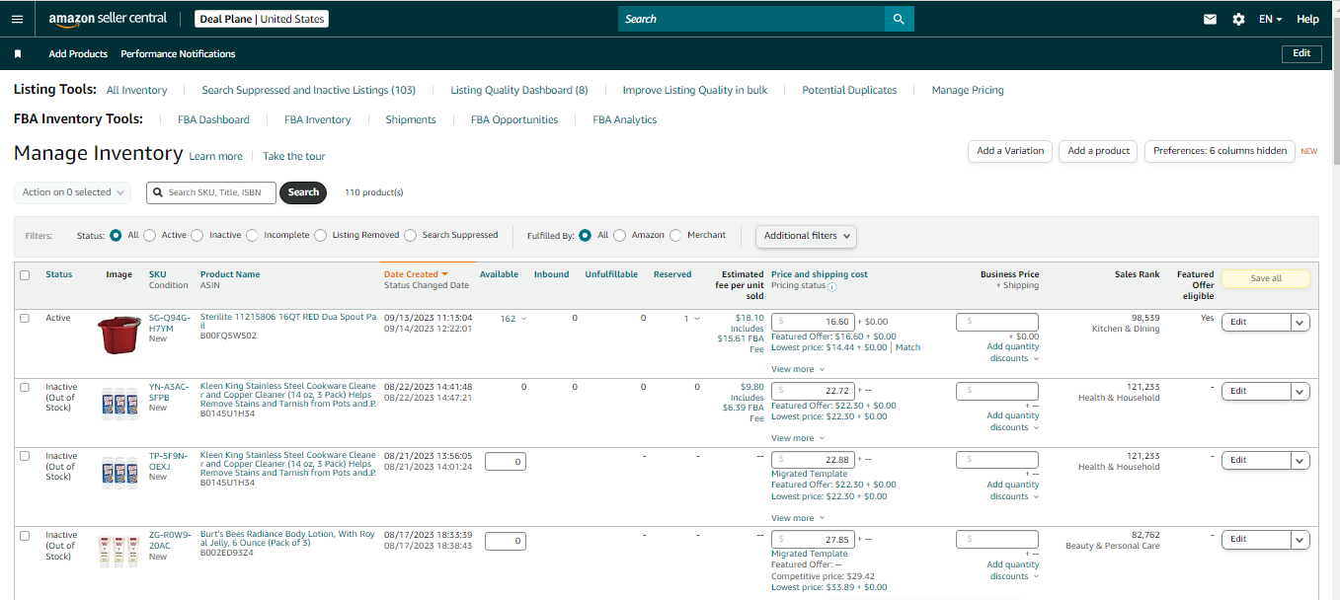Expand View more under price 22.72
Viewport: 1340px width, 600px height.
[798, 438]
